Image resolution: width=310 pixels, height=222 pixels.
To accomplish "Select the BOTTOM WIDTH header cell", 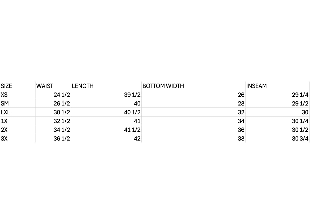I will (x=193, y=86).
